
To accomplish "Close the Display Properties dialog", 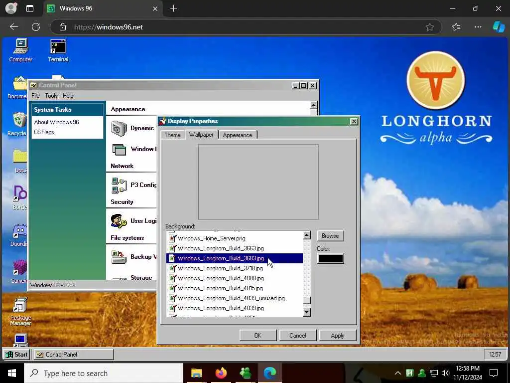I will tap(354, 122).
